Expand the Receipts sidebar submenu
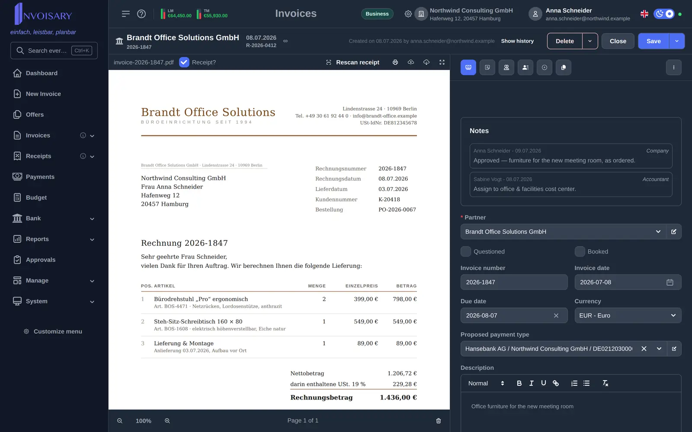692x432 pixels. 92,156
